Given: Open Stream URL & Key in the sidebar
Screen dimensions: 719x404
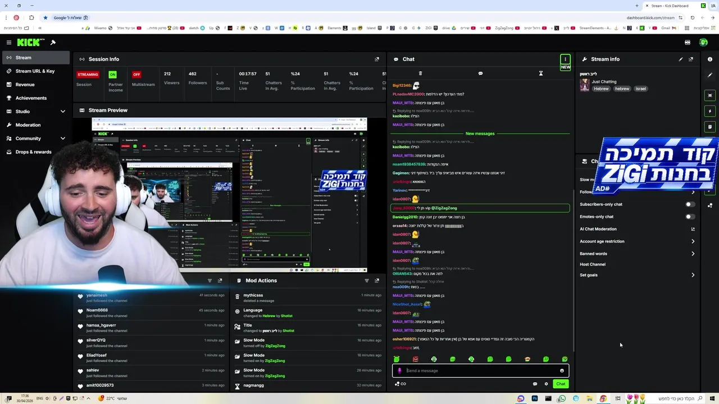Looking at the screenshot, I should tap(35, 71).
